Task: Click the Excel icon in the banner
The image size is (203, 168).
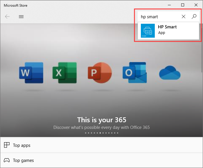Action: 64,73
